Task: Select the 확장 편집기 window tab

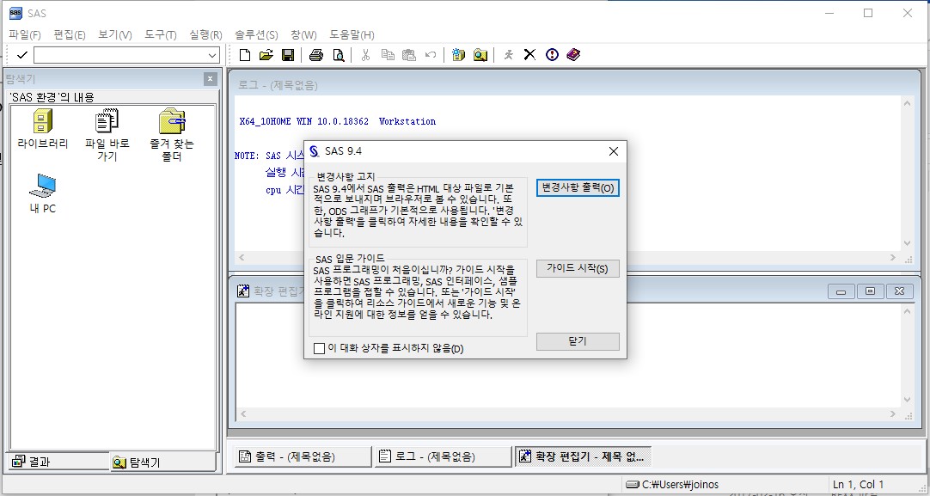Action: 584,456
